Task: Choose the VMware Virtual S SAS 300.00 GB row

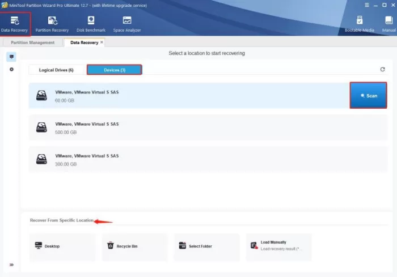Action: coord(208,160)
